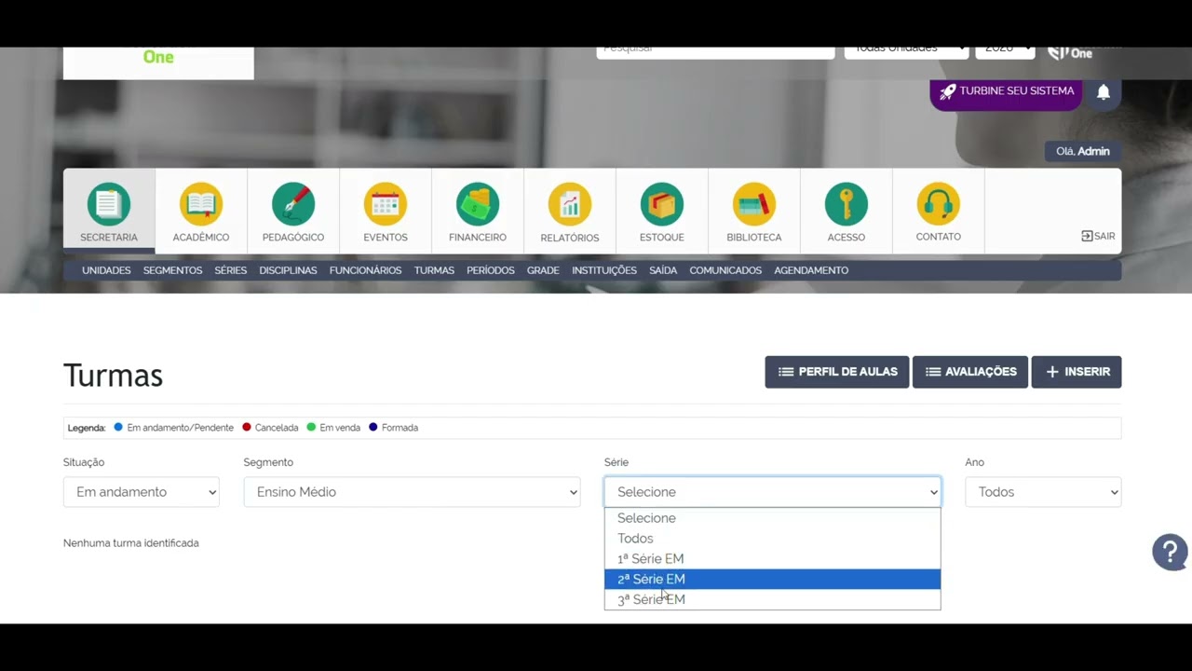Select 2ª Série EM option

[772, 579]
